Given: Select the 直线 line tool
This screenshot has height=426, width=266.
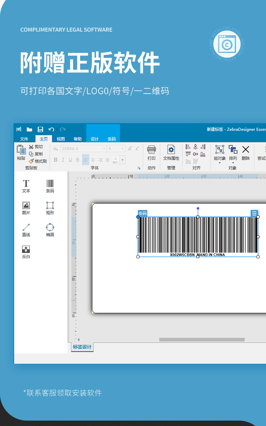Looking at the screenshot, I should (26, 230).
